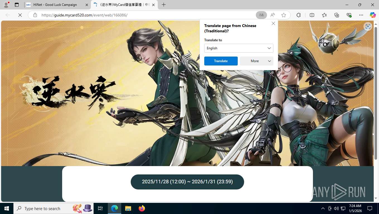Screen dimensions: 379x214
Task: Close the HiNet - Good Luck Campaign tab
Action: click(x=87, y=5)
